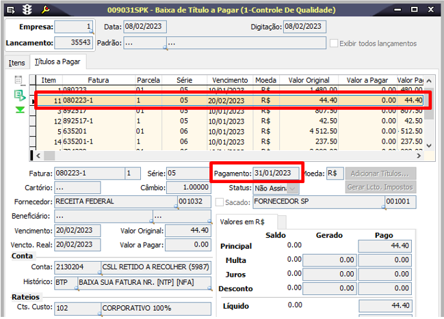Click the Digitação date field
444x319 pixels.
[304, 27]
